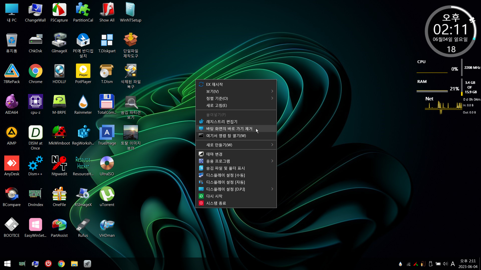The image size is (481, 270).
Task: Select the cpu-z icon
Action: pos(35,105)
